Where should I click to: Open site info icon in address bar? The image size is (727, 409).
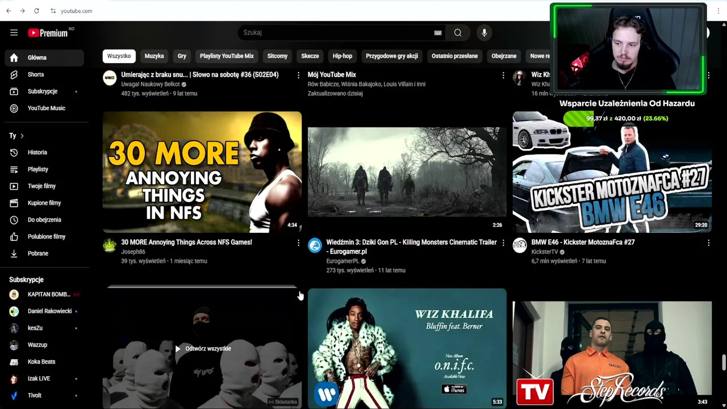point(53,11)
